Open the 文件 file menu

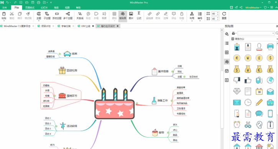tap(5, 8)
